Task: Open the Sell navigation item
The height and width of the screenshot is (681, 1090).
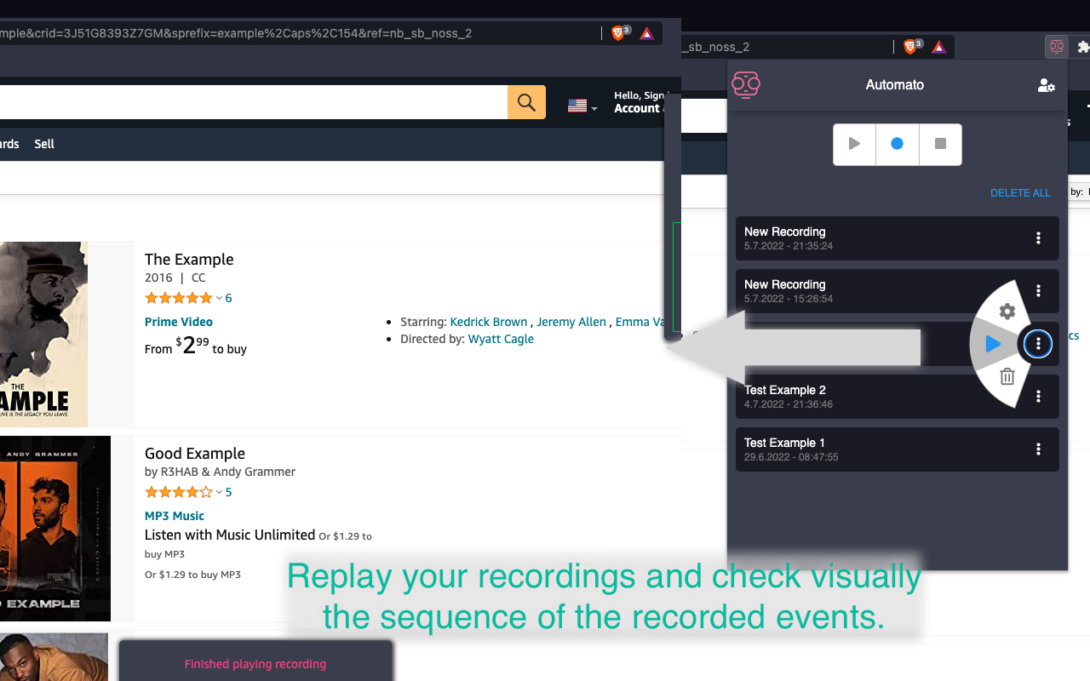Action: [44, 144]
